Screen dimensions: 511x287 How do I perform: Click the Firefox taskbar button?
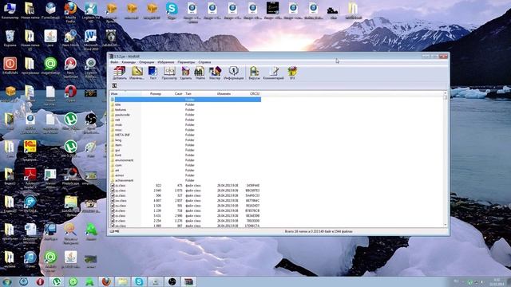coord(106,281)
